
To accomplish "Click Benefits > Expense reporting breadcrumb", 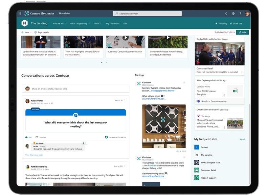I will 214,101.
